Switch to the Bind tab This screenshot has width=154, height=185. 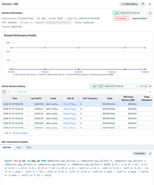[29, 147]
